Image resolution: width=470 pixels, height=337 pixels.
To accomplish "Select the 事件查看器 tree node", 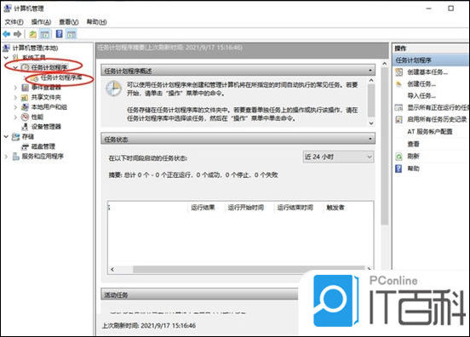I will (x=46, y=88).
